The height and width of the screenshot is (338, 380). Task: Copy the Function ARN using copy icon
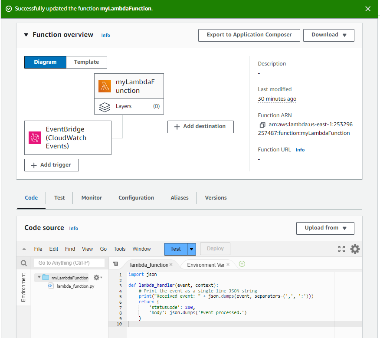[x=262, y=125]
